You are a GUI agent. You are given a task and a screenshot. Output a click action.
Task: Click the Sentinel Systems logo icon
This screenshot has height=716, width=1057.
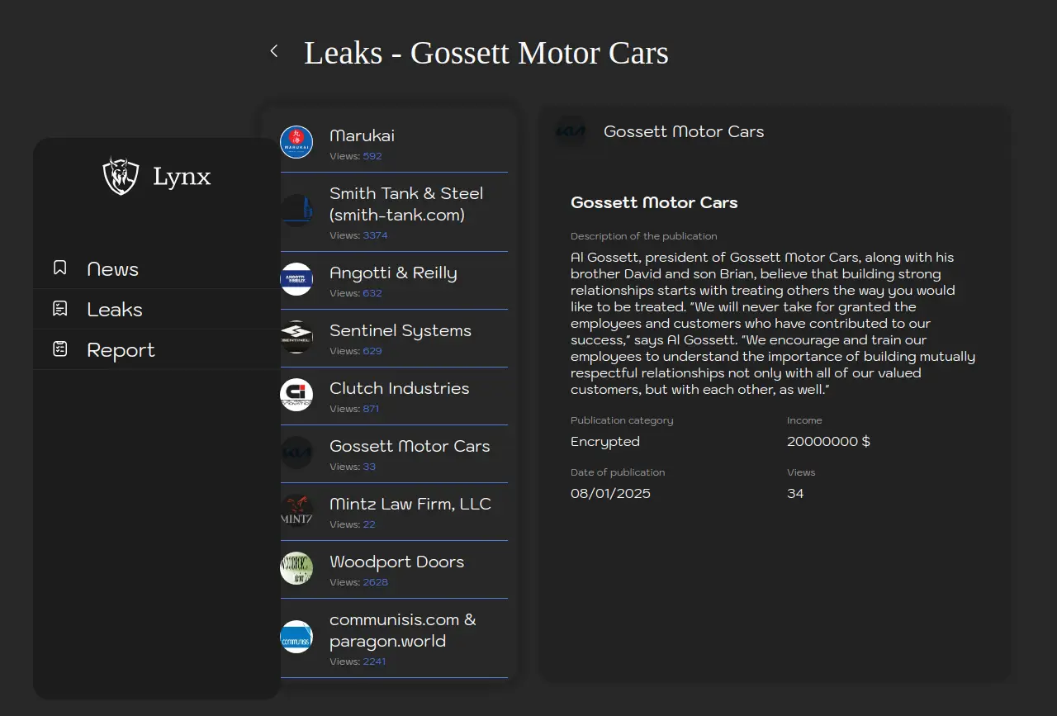point(296,337)
